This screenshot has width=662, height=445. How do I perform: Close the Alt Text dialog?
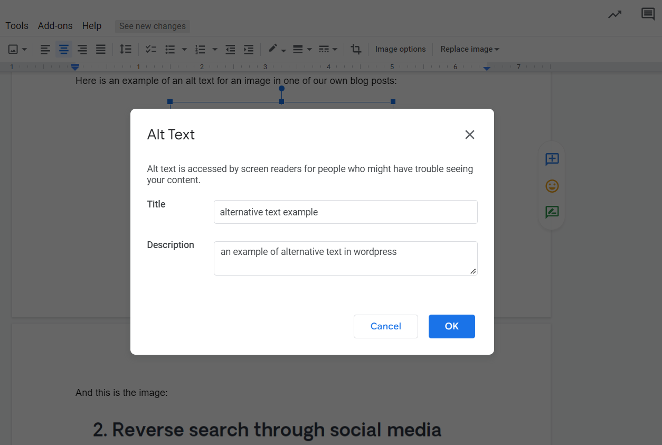pos(470,135)
